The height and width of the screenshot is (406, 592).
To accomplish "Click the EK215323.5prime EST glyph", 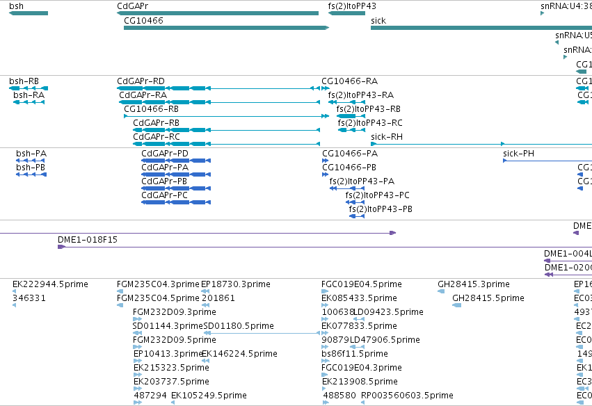I will pos(138,375).
